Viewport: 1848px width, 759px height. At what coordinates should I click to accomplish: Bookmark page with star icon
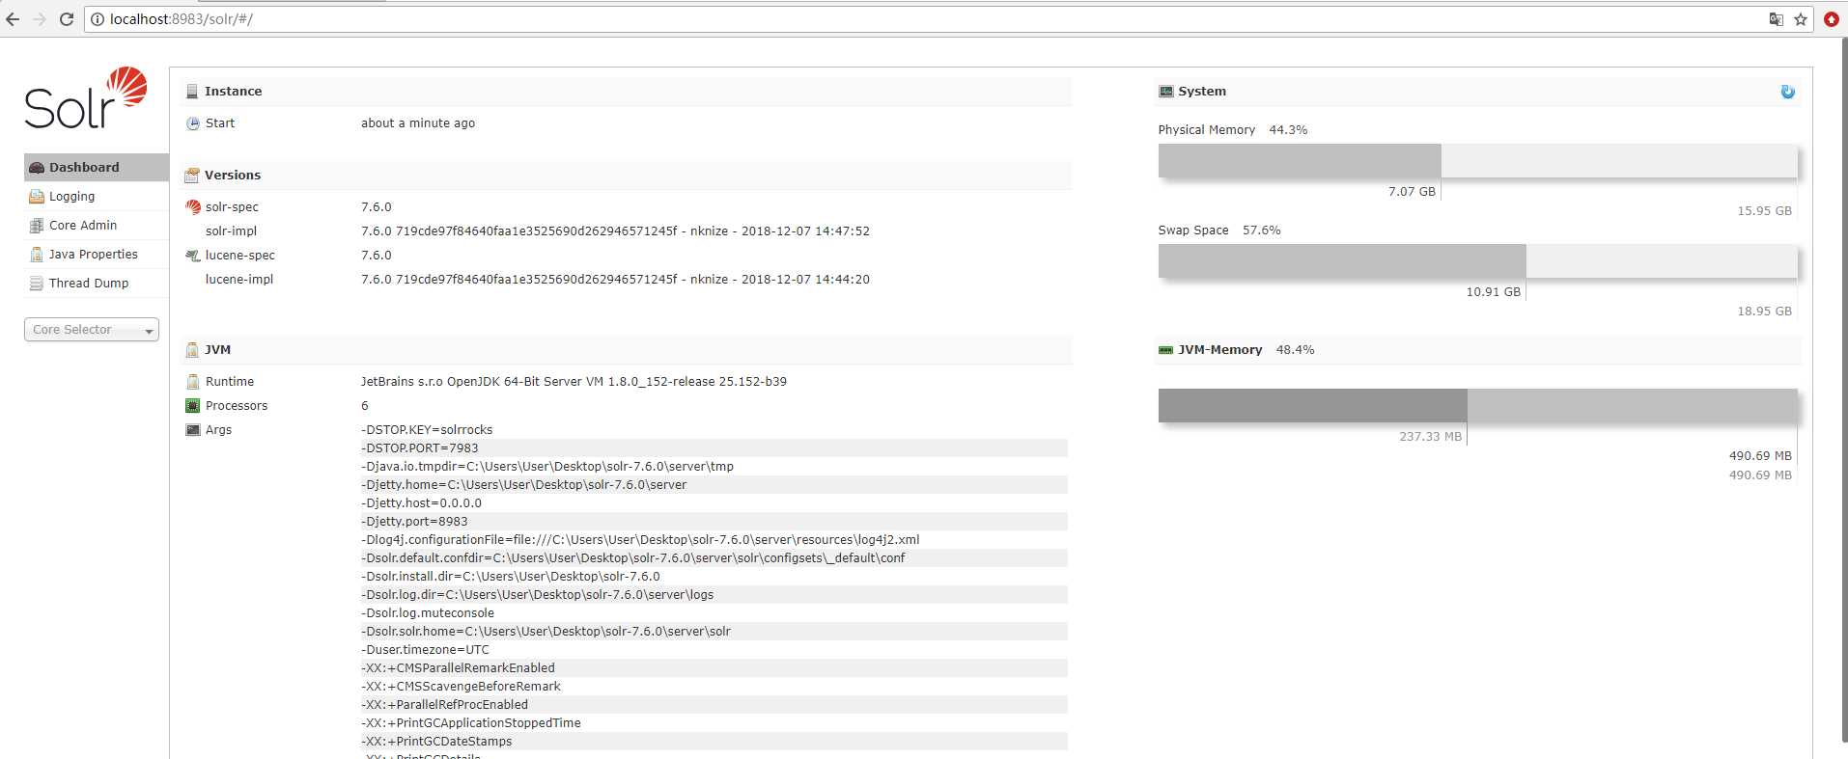(x=1801, y=19)
